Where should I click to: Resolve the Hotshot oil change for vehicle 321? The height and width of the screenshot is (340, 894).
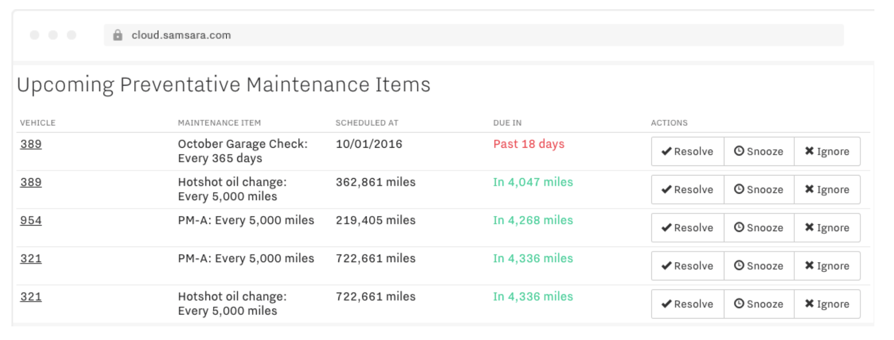click(x=687, y=304)
